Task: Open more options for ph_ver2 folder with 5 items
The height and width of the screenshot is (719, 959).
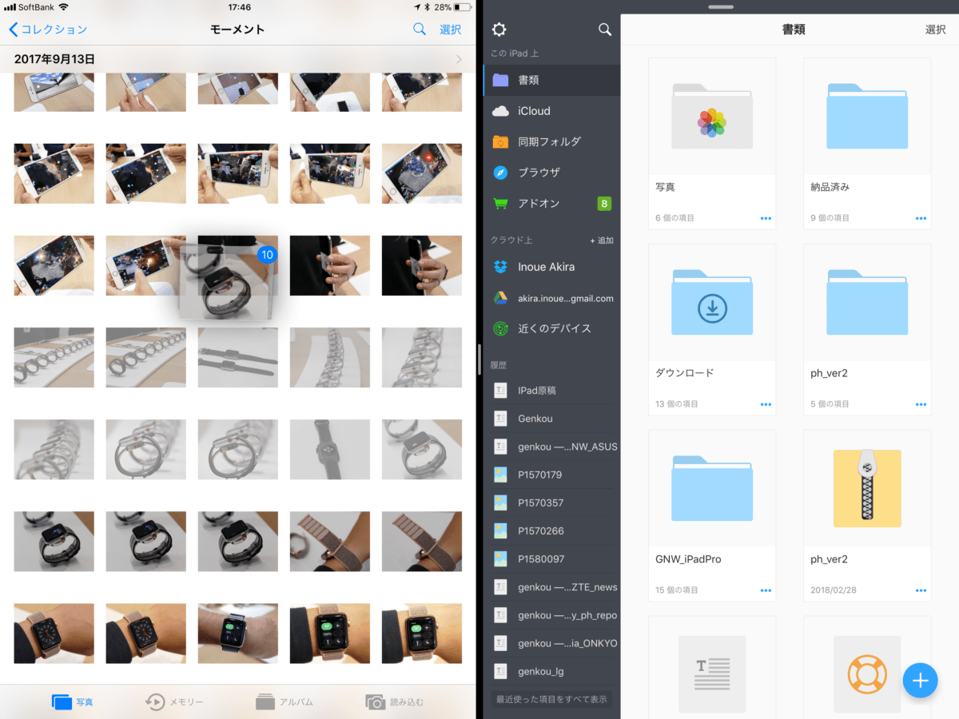Action: coord(921,404)
